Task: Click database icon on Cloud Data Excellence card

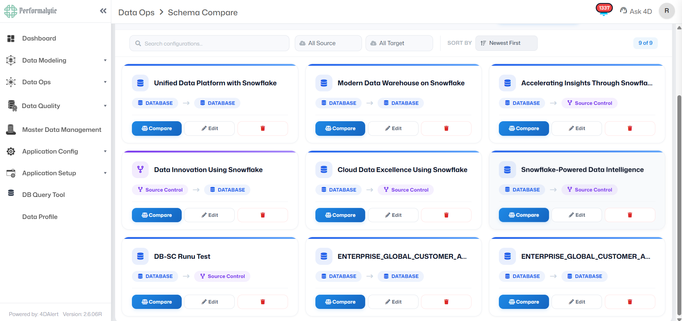Action: [x=324, y=170]
